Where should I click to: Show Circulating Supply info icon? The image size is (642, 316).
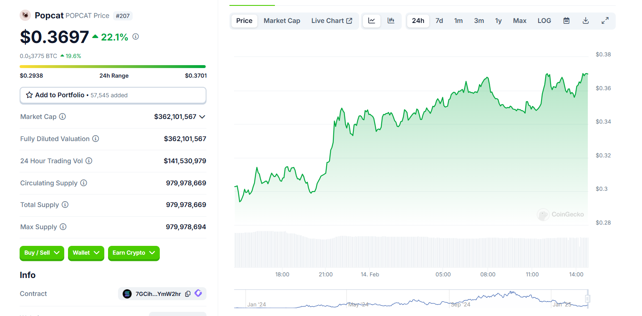(x=83, y=183)
